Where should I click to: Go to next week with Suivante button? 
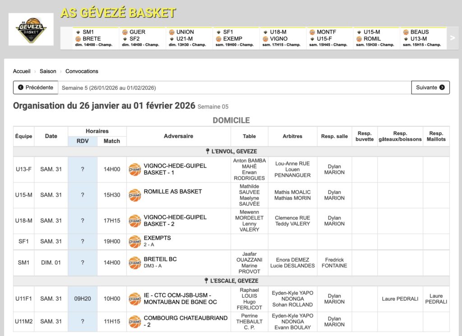430,88
